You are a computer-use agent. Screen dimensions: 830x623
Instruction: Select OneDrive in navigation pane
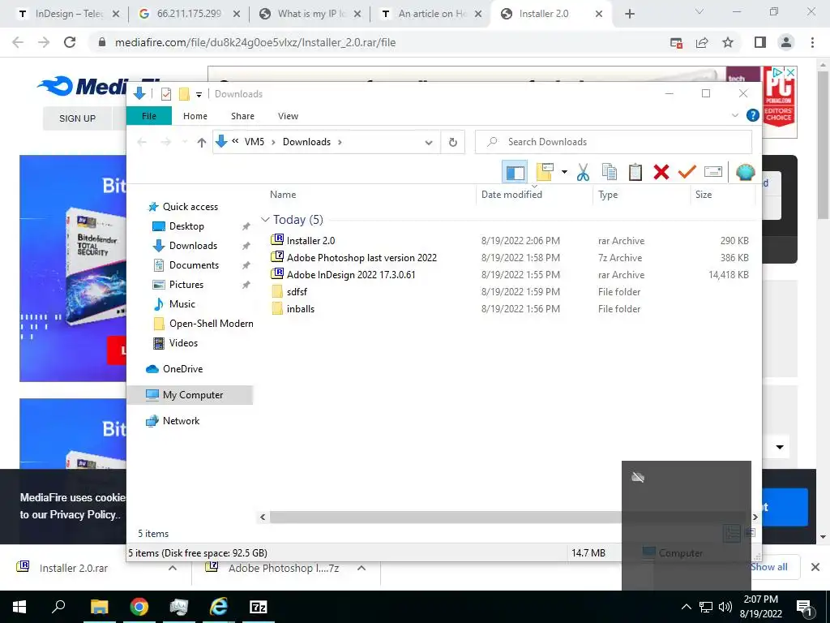pyautogui.click(x=182, y=369)
